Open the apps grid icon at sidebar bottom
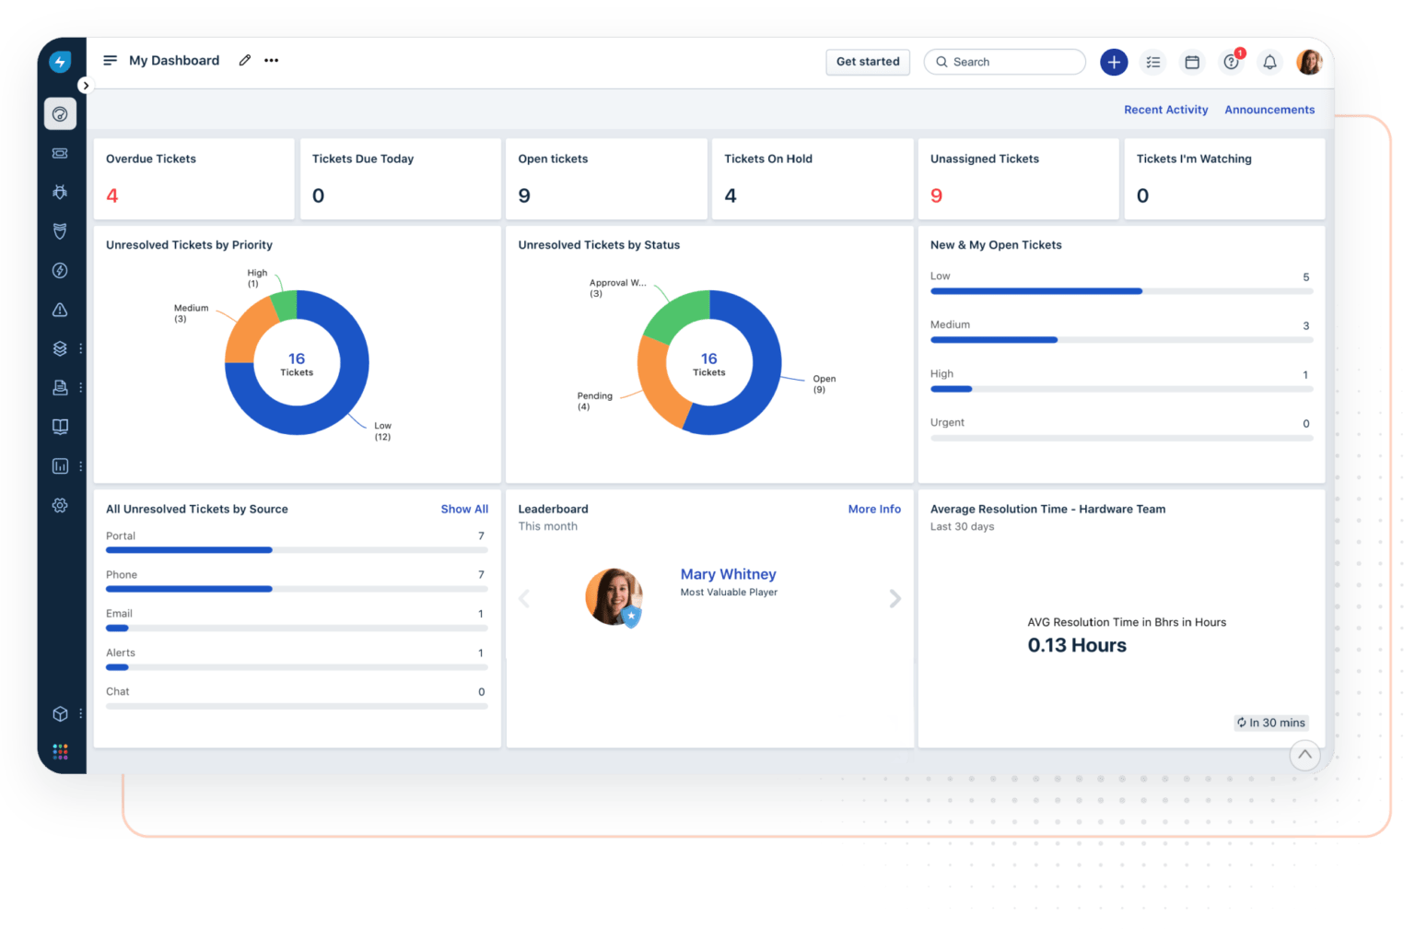The image size is (1415, 929). tap(60, 751)
